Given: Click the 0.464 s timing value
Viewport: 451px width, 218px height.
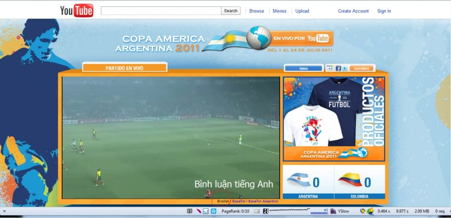Looking at the screenshot, I should coord(384,211).
